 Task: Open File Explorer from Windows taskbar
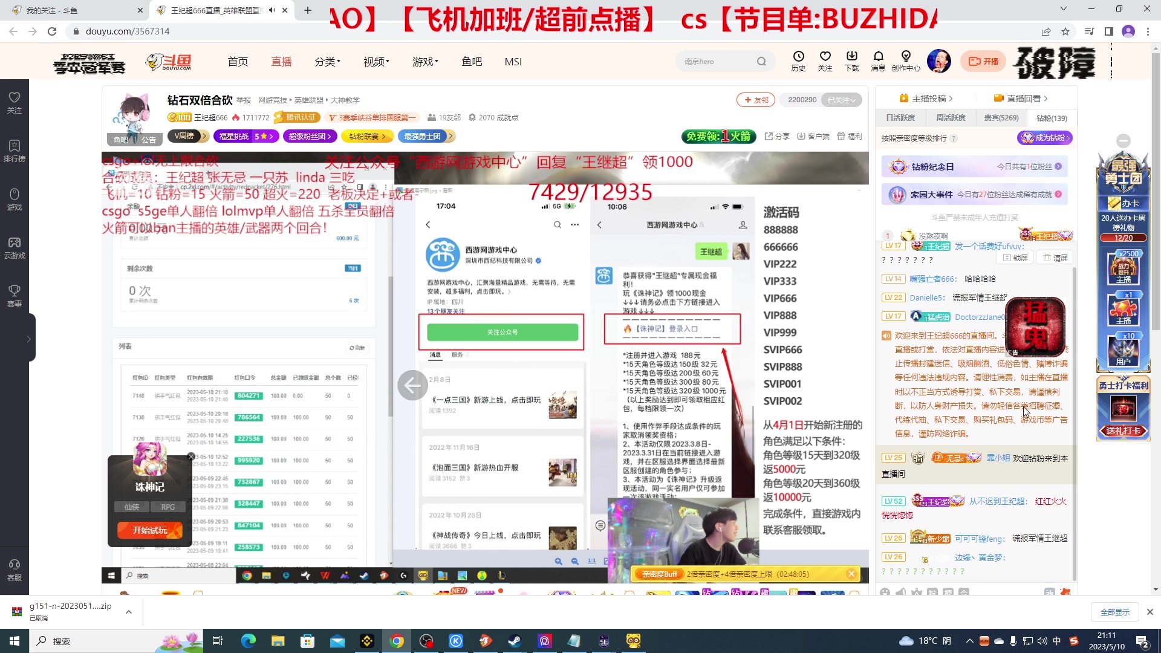coord(278,641)
